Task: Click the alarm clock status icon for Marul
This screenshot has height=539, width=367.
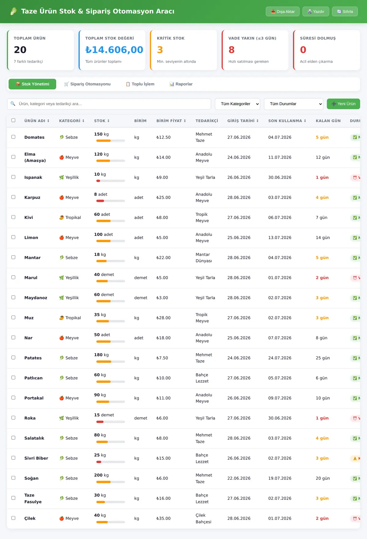Action: click(355, 278)
